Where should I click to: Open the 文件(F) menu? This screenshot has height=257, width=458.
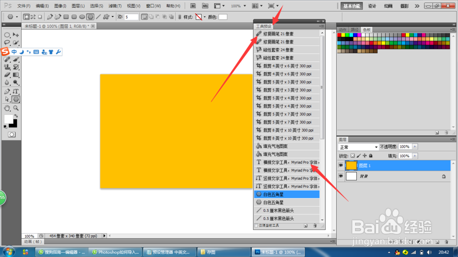[23, 6]
